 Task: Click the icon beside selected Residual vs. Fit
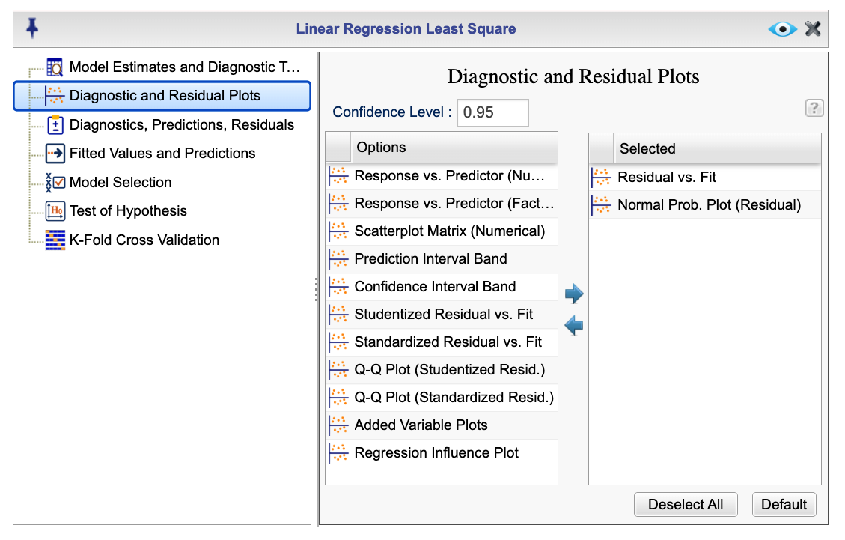602,177
